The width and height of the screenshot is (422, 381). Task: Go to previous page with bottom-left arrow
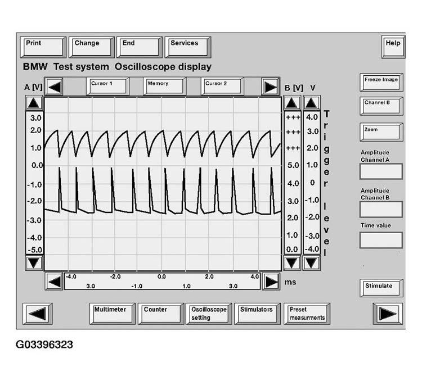[x=39, y=314]
